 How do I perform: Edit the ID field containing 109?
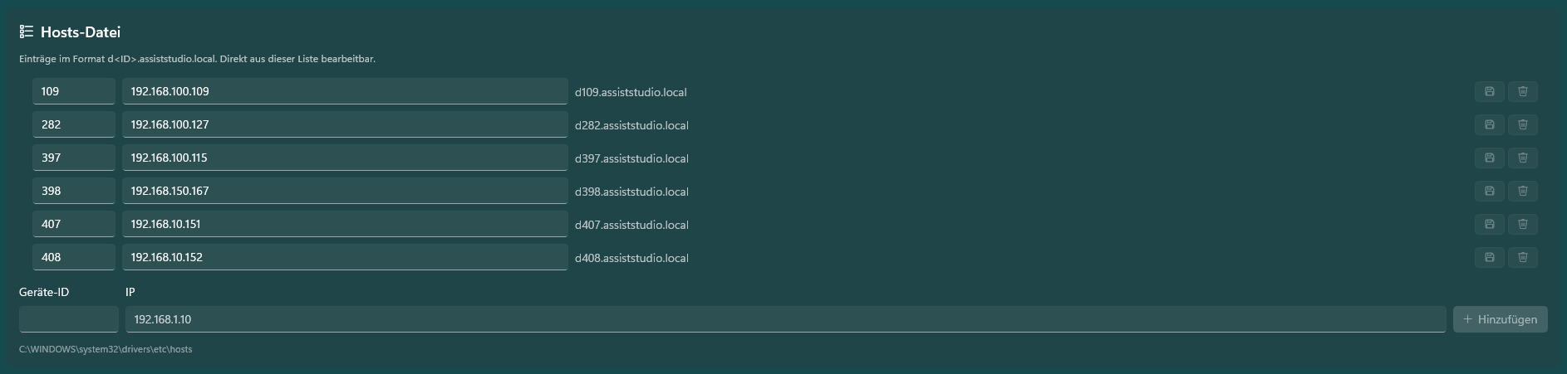pyautogui.click(x=74, y=91)
